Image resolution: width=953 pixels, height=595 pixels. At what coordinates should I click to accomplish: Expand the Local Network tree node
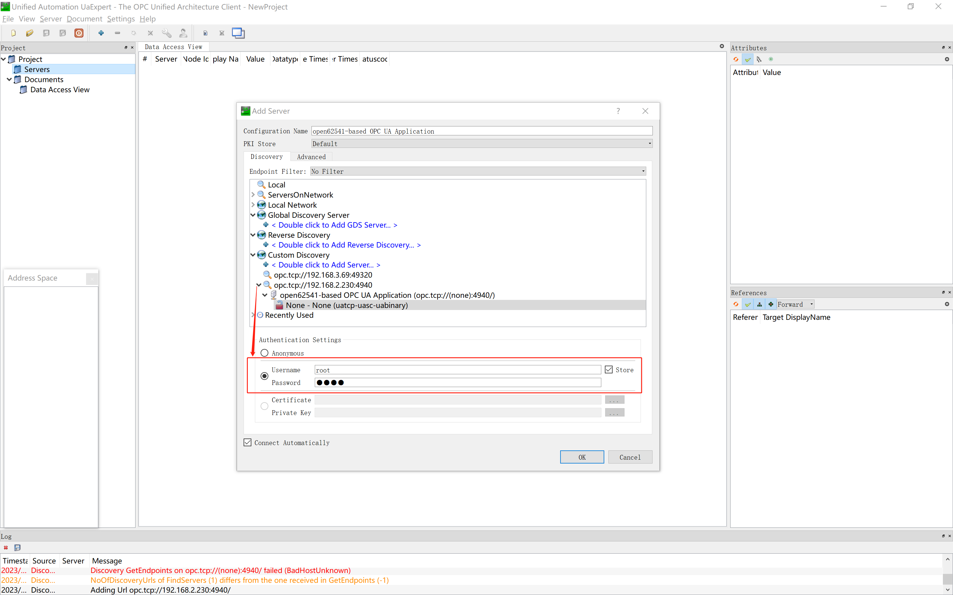253,205
